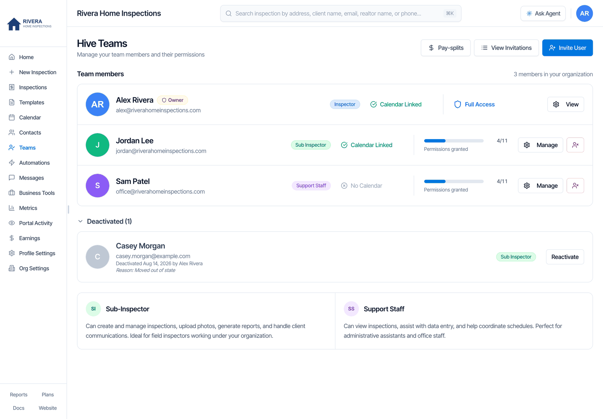The height and width of the screenshot is (419, 603).
Task: Click Jordan Lee's permissions progress bar
Action: pos(454,141)
